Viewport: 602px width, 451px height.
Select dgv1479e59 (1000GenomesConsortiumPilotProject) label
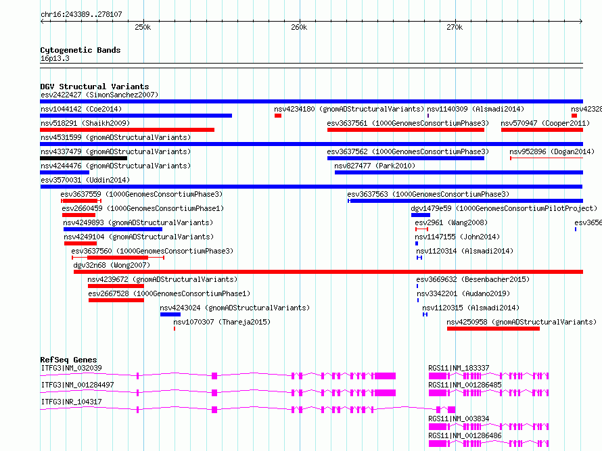pos(504,208)
